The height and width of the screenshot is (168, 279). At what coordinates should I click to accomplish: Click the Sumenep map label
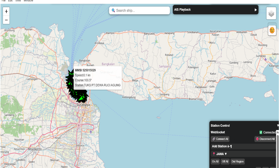coord(261,56)
